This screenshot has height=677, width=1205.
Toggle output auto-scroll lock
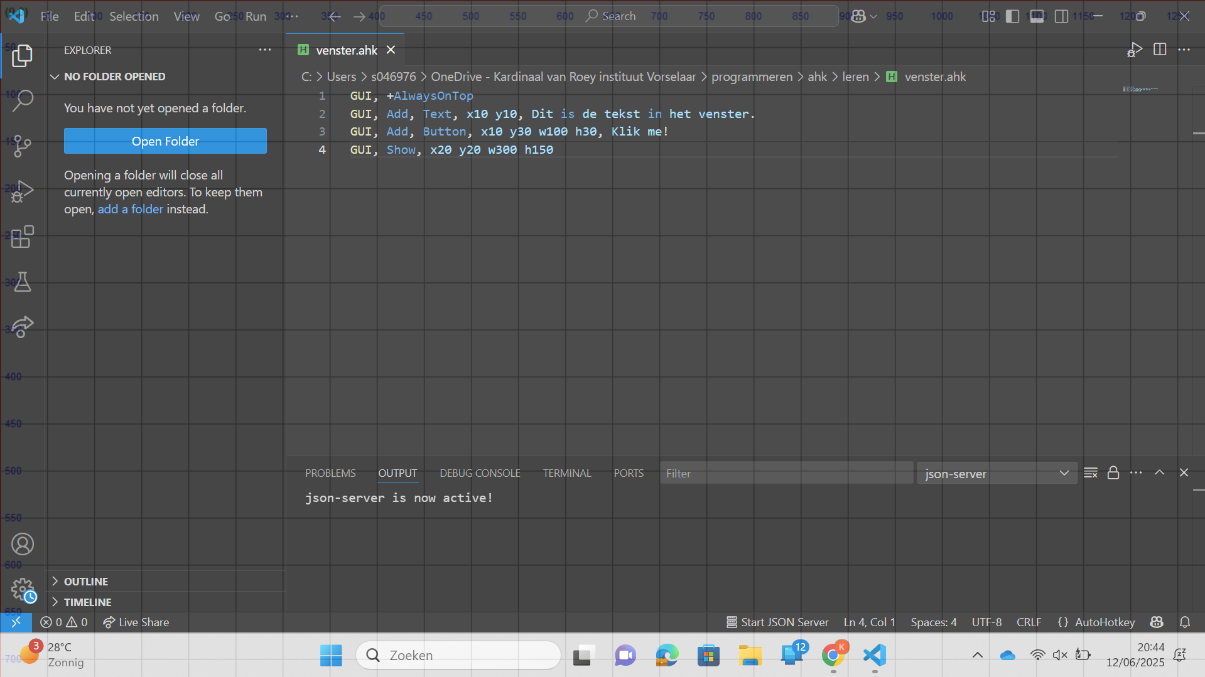point(1113,472)
